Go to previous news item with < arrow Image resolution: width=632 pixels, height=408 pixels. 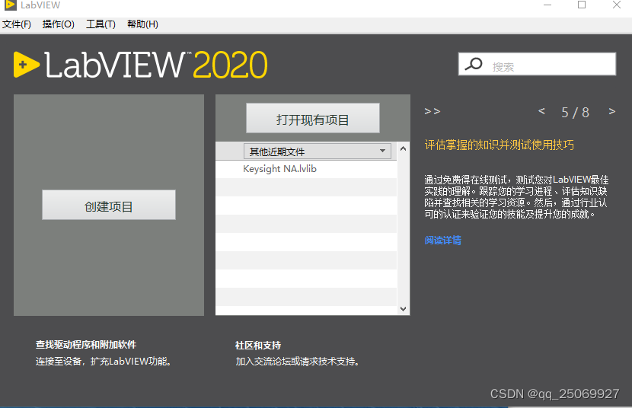(x=541, y=111)
